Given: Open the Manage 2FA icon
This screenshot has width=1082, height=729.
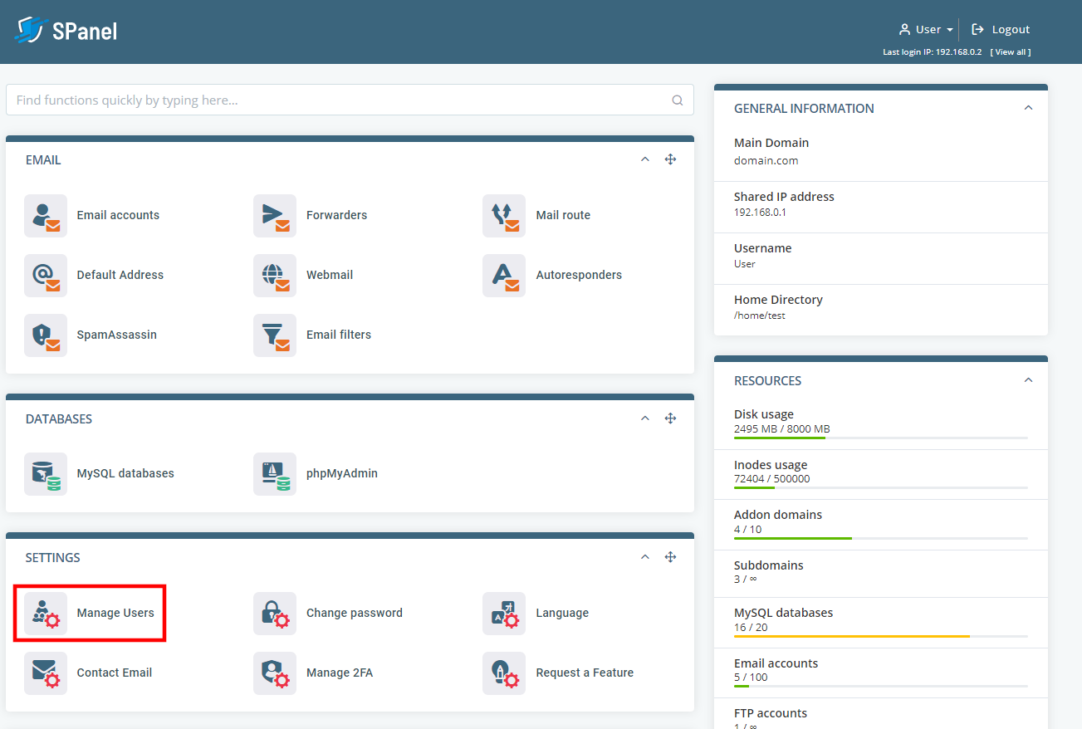Looking at the screenshot, I should pyautogui.click(x=275, y=673).
